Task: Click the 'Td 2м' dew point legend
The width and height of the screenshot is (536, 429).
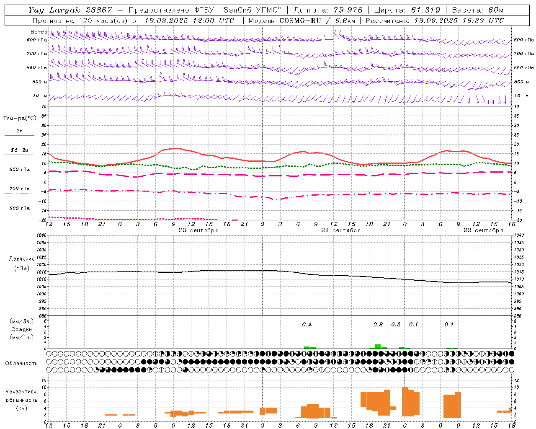Action: tap(20, 150)
